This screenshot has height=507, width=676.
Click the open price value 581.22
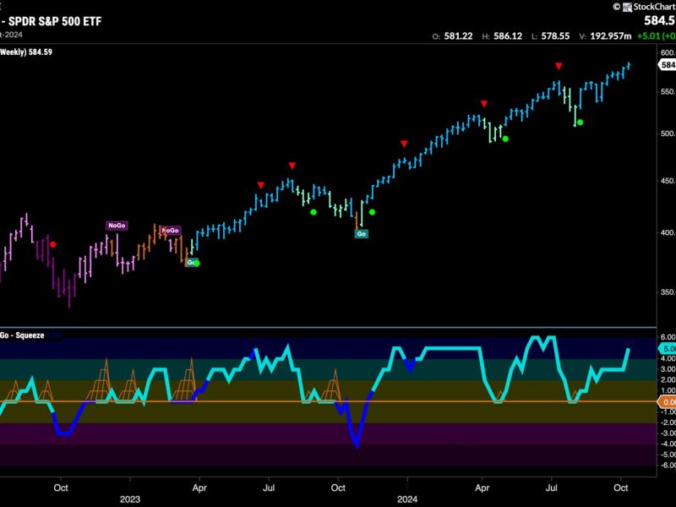458,36
